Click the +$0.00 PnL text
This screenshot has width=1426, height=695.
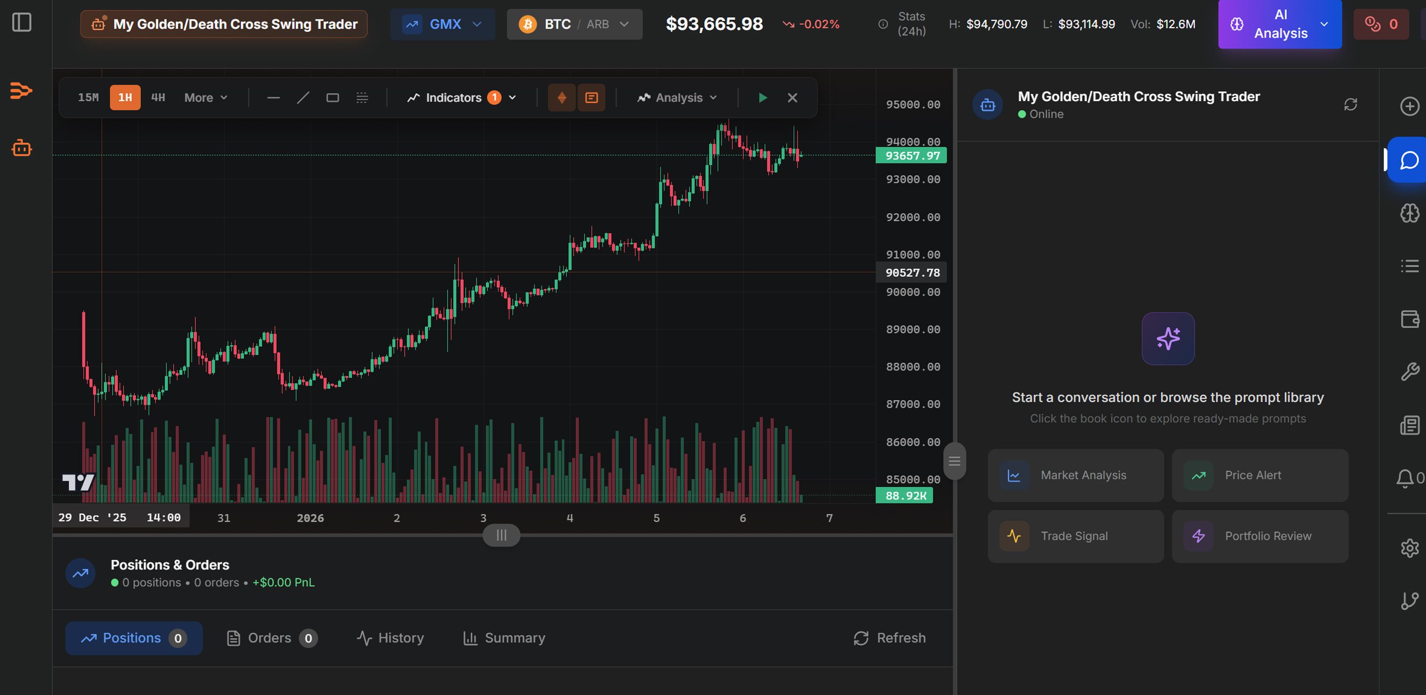pyautogui.click(x=284, y=583)
